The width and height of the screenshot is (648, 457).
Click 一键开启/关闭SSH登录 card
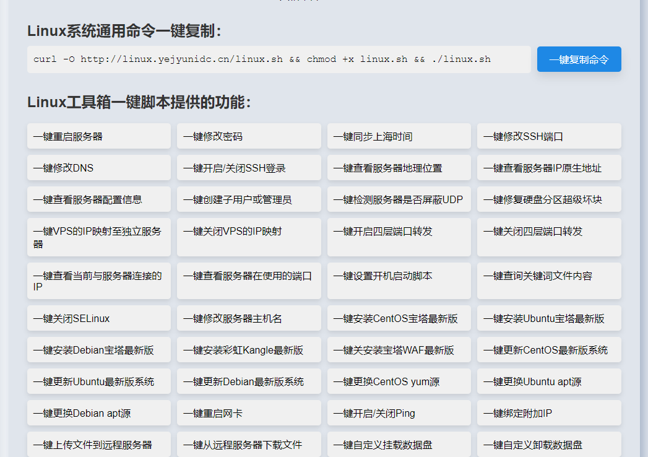[249, 167]
